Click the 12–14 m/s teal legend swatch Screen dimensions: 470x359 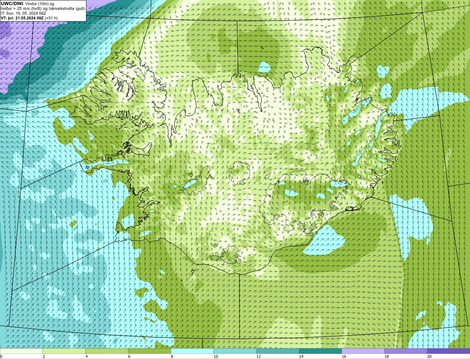click(x=278, y=351)
